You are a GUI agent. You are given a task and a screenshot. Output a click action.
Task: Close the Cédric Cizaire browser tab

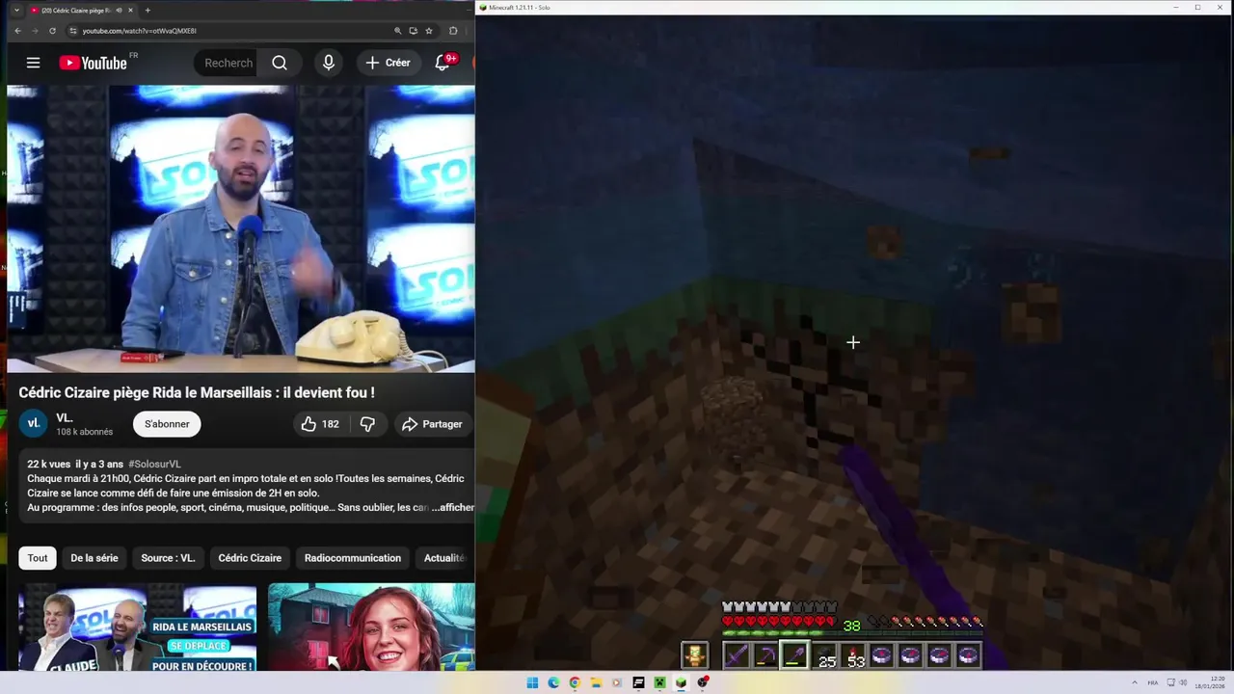point(131,11)
